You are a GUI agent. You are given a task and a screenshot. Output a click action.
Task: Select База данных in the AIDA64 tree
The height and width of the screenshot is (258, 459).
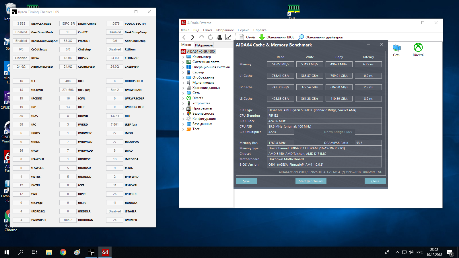[x=202, y=124]
